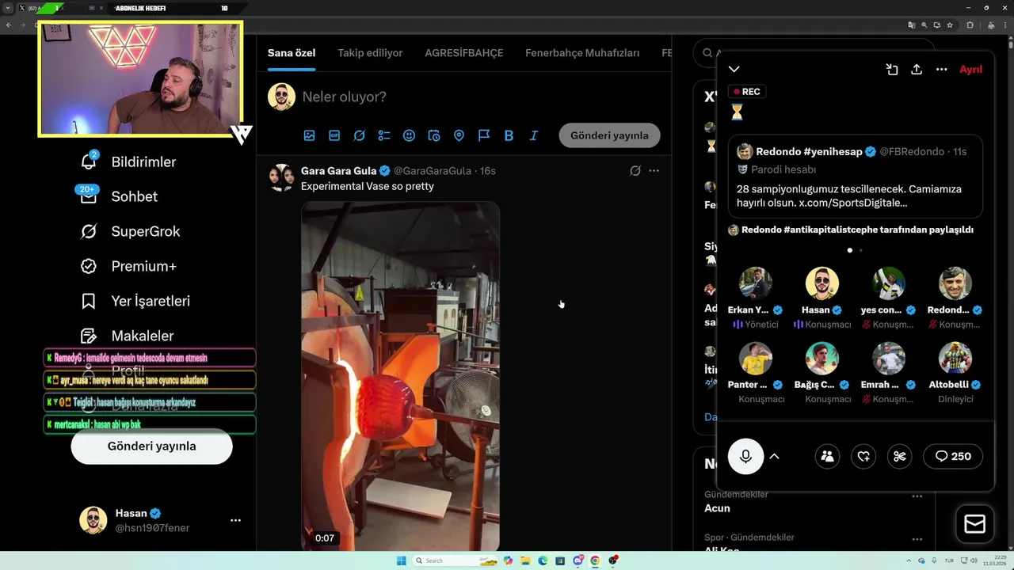The width and height of the screenshot is (1014, 570).
Task: Open Grok enhance icon in composer
Action: pos(359,135)
